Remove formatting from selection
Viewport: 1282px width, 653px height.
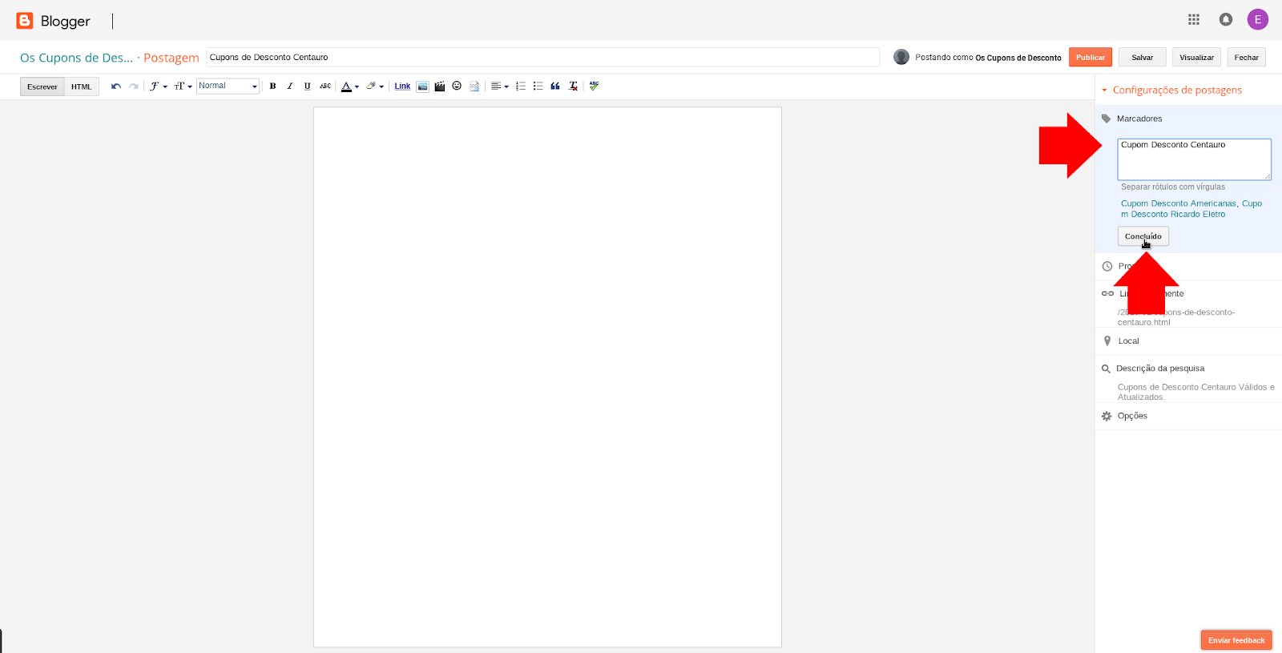573,87
